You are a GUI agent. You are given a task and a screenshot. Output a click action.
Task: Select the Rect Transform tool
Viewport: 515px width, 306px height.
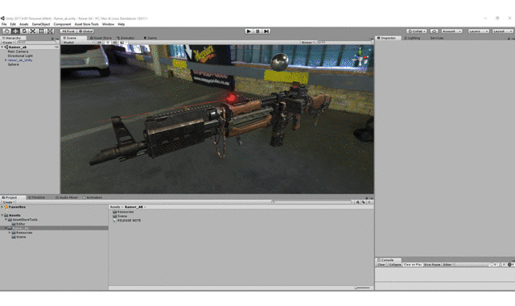pos(41,31)
